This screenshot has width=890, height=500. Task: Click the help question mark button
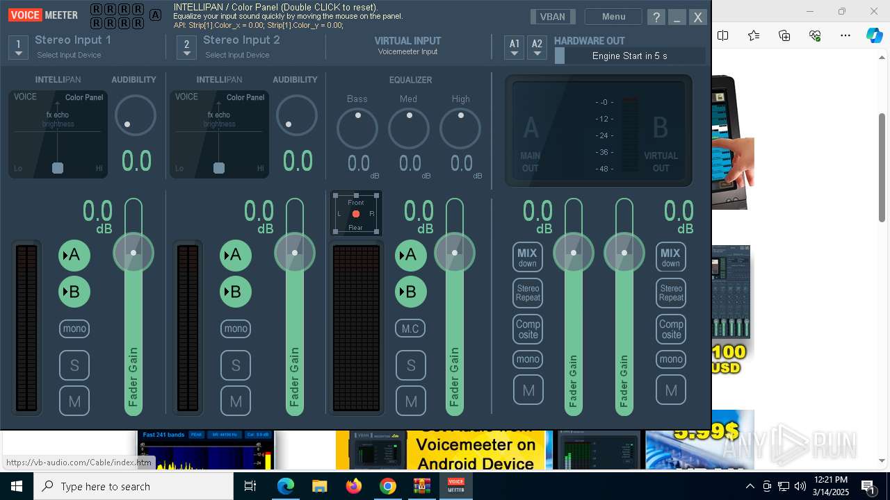pos(656,17)
